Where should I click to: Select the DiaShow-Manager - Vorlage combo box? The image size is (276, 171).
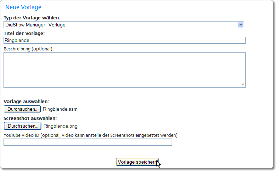coord(120,25)
